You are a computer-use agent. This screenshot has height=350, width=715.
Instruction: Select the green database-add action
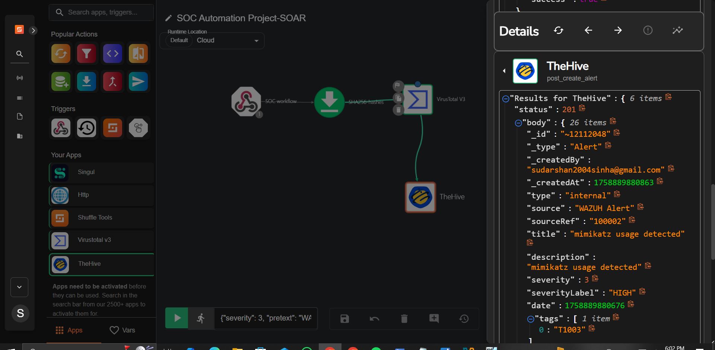click(x=61, y=81)
